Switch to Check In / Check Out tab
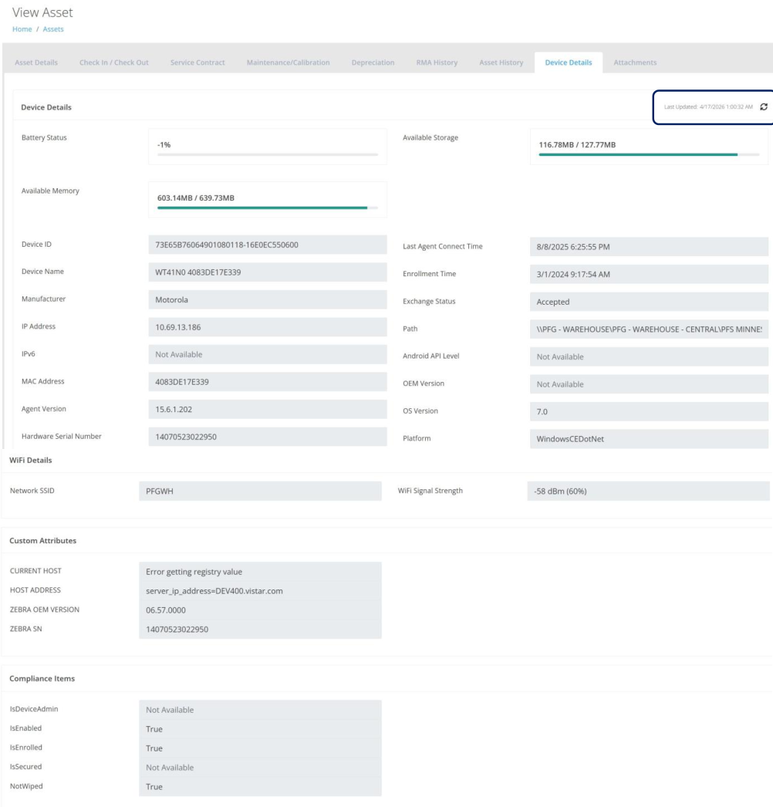The height and width of the screenshot is (807, 773). 113,62
